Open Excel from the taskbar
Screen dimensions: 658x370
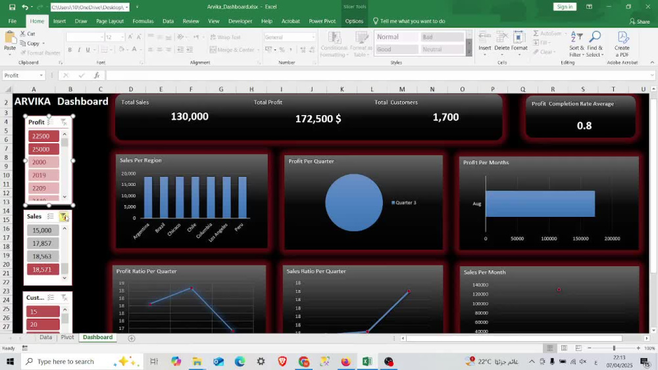[x=367, y=361]
